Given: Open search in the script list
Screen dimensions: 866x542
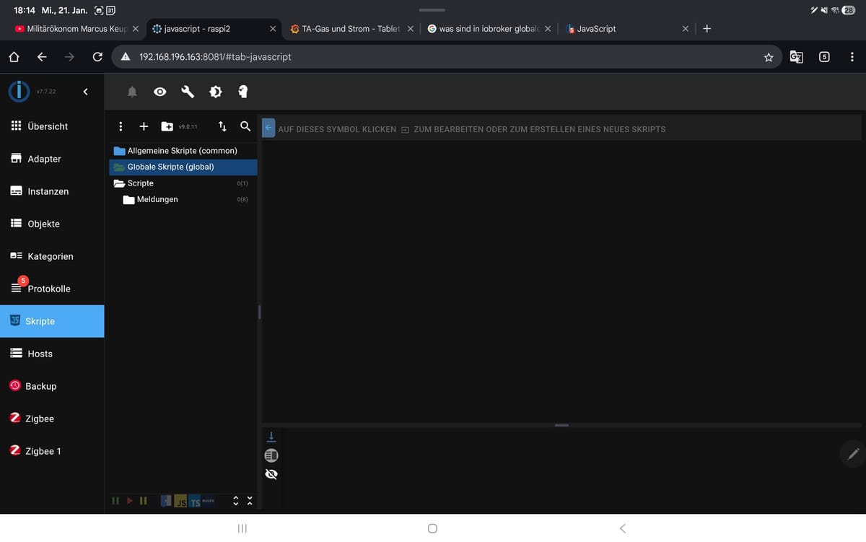Looking at the screenshot, I should pyautogui.click(x=245, y=126).
